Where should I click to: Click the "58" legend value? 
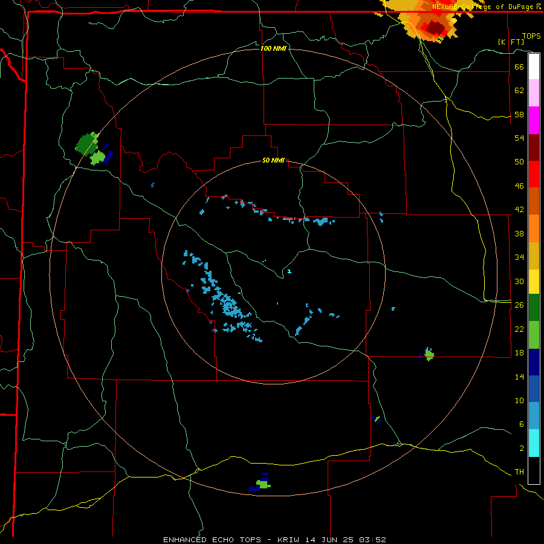(519, 114)
